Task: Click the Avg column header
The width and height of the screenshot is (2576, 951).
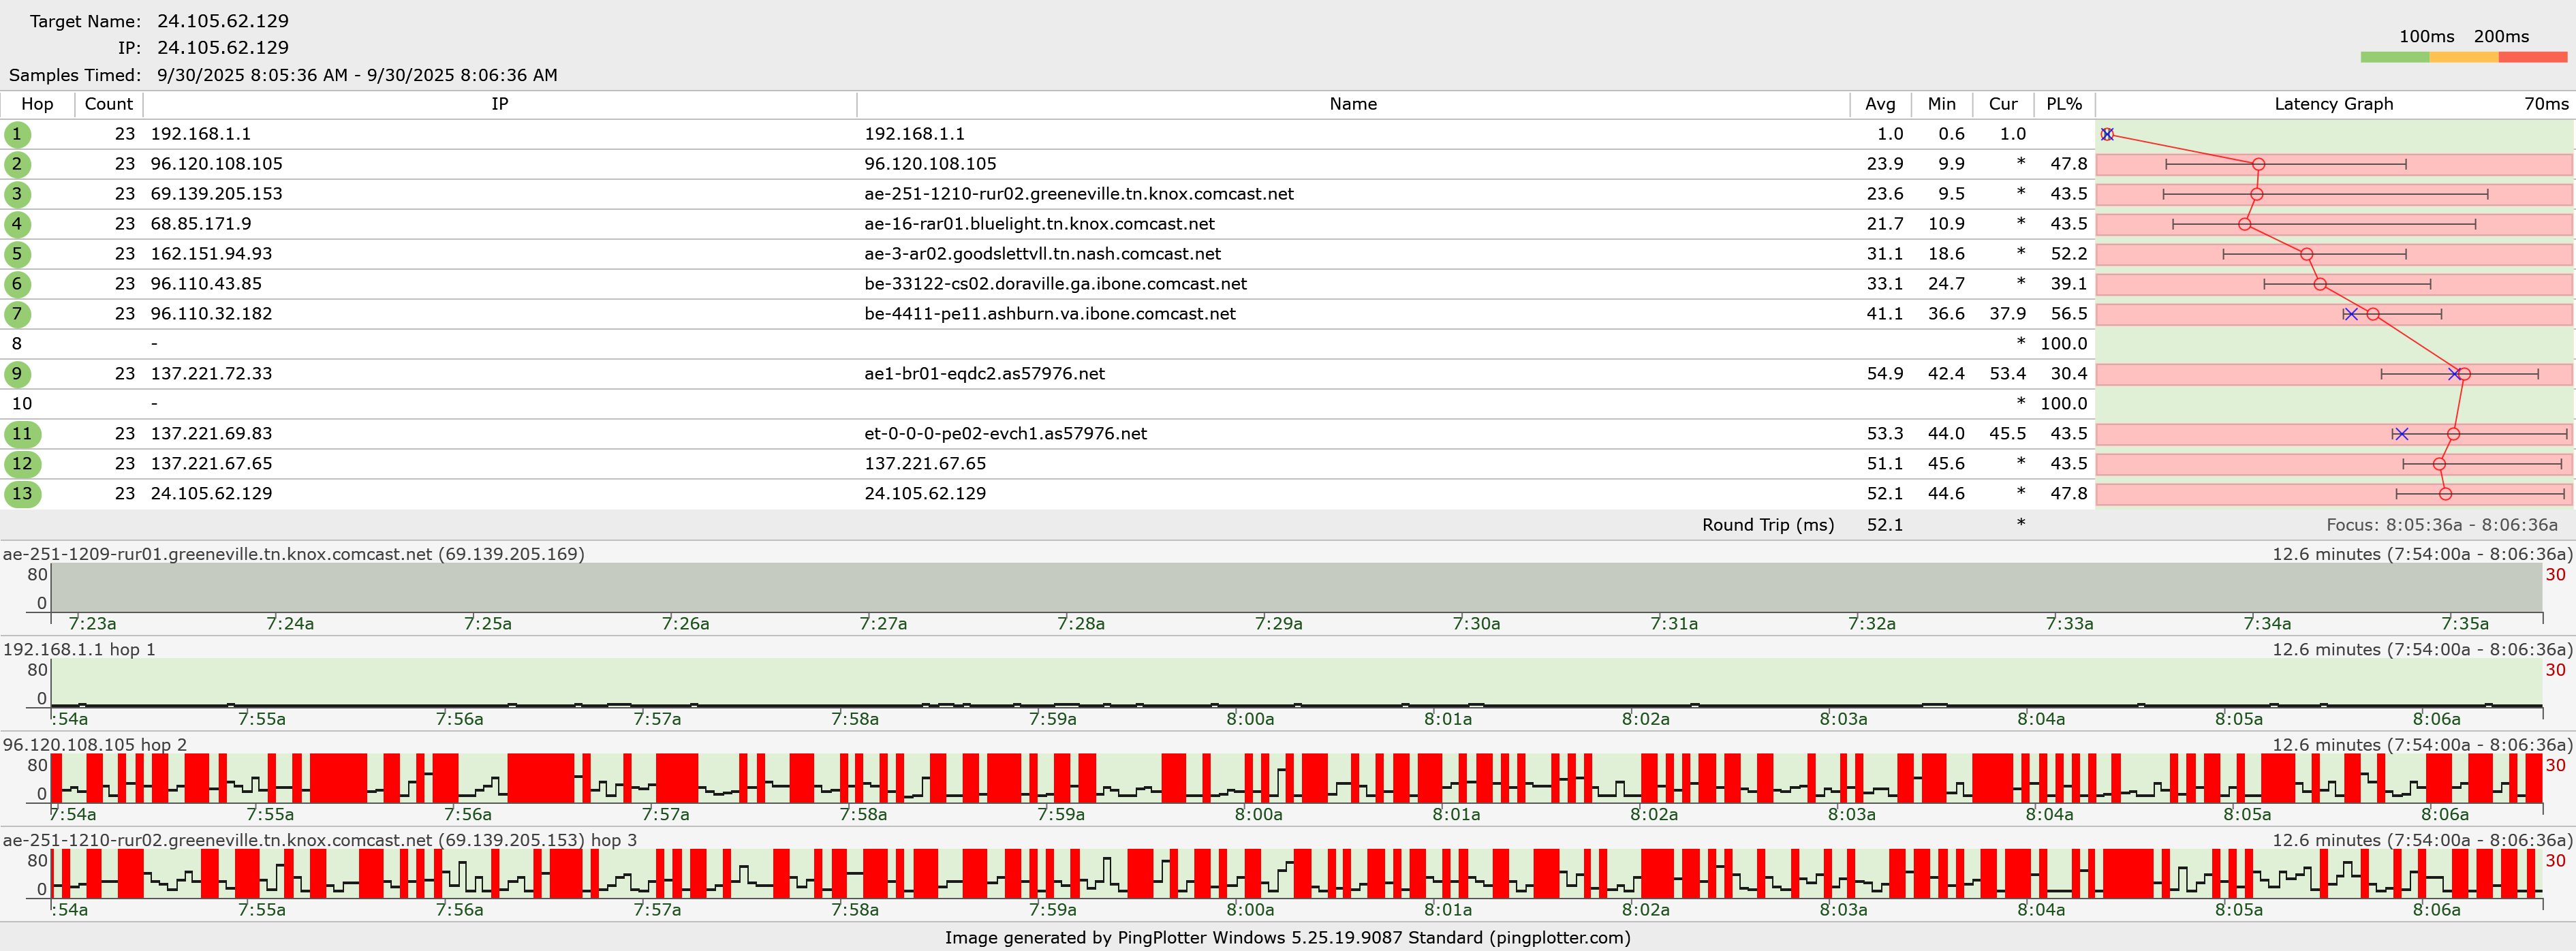Action: tap(1879, 104)
